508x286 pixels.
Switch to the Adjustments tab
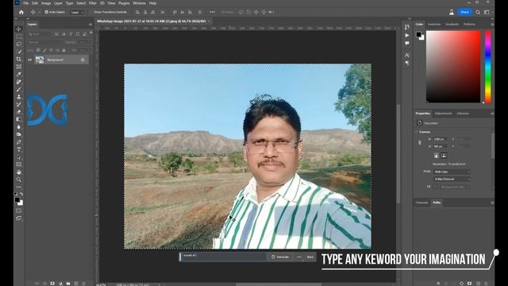(x=443, y=114)
